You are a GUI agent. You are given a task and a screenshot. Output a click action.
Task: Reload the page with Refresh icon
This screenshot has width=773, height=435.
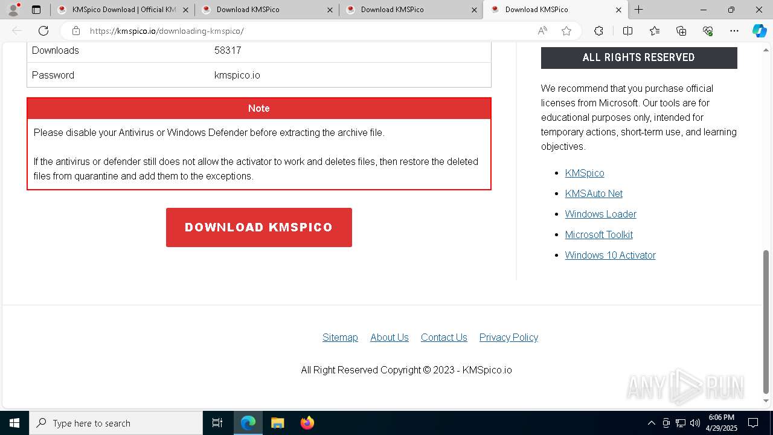click(43, 31)
